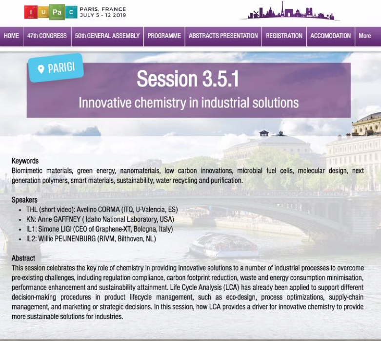
Task: Navigate to the REGISTRATION page
Action: pos(284,36)
